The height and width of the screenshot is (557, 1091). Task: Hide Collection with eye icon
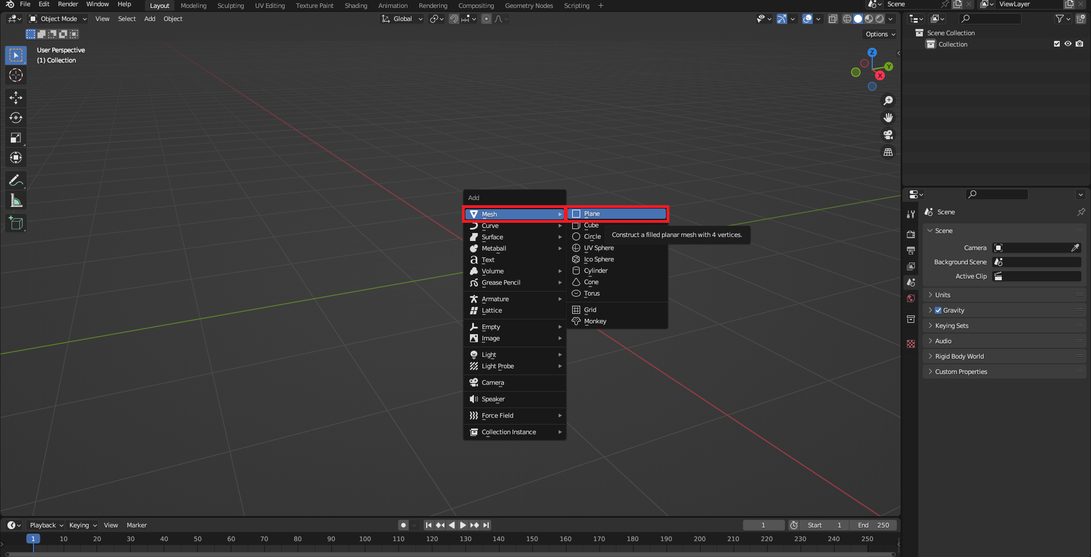[x=1068, y=44]
